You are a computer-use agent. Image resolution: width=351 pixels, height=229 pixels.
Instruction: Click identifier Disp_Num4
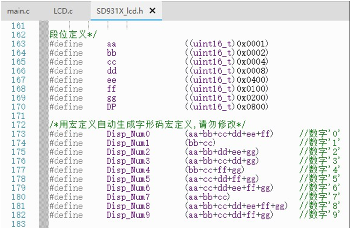[128, 170]
